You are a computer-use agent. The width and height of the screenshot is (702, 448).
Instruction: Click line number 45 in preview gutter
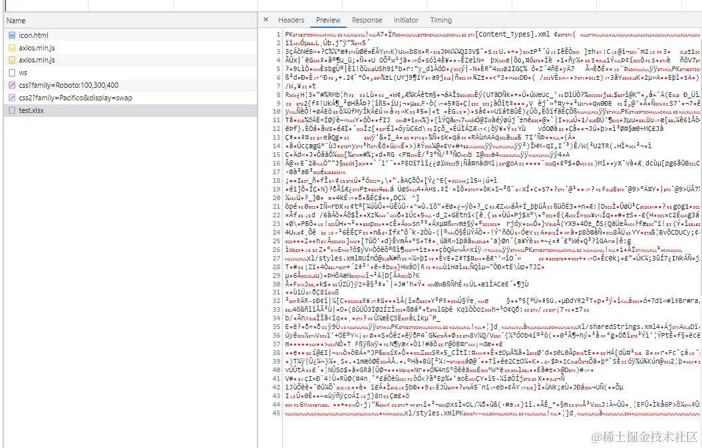(277, 413)
